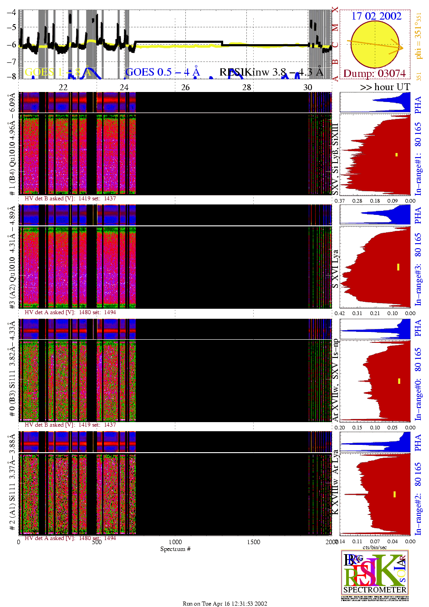The height and width of the screenshot is (607, 429).
Task: Click the RESIKinw 3.8 – 4.3 Å legend
Action: click(x=271, y=72)
